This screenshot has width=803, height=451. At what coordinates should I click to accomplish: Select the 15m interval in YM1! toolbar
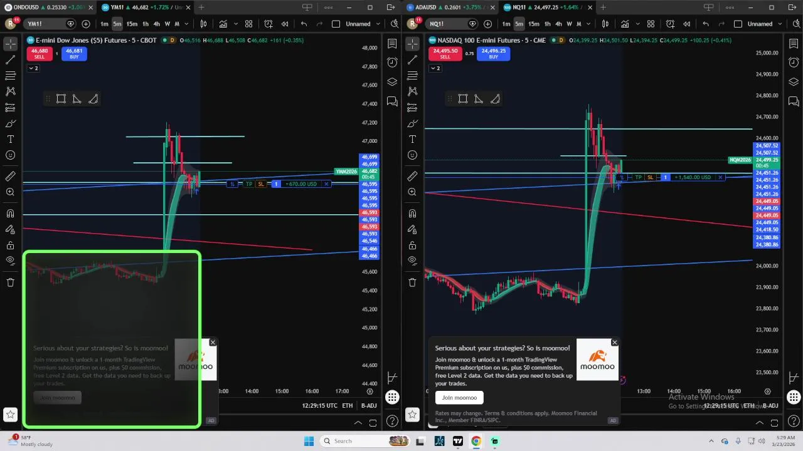tap(132, 24)
